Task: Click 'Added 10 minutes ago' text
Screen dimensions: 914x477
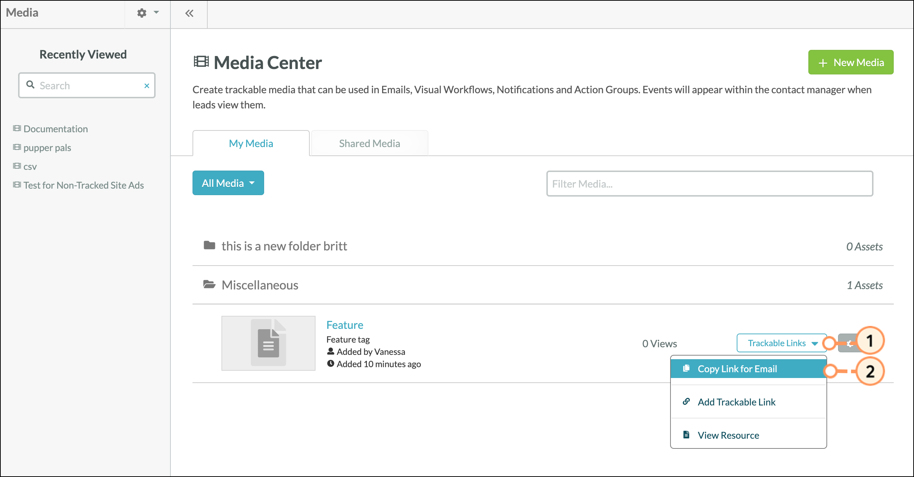Action: pyautogui.click(x=378, y=364)
